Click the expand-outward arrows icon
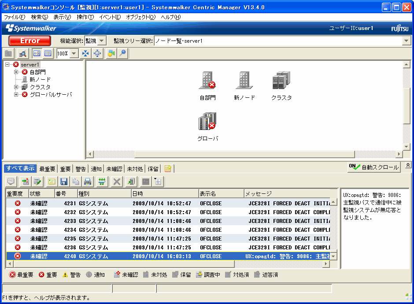 coord(97,54)
